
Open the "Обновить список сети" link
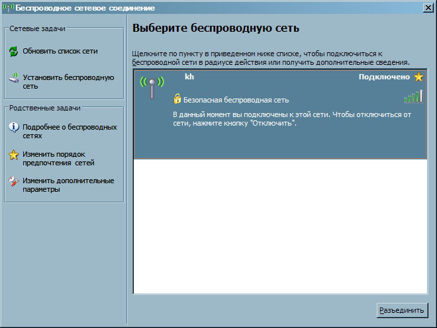click(x=60, y=51)
